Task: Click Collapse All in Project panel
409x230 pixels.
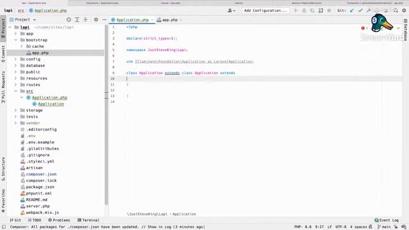Action: click(x=85, y=20)
